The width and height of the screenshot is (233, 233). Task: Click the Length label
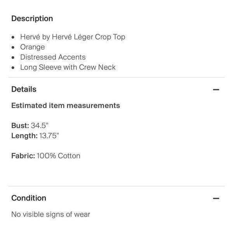click(24, 136)
